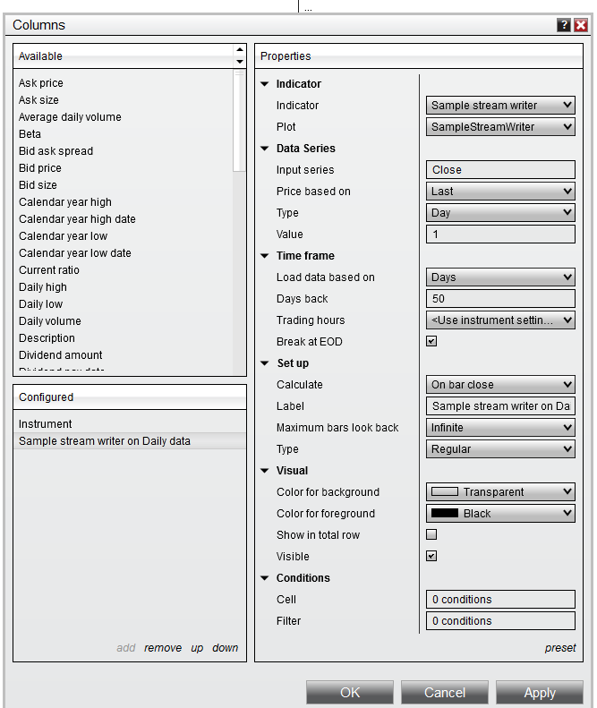Open the Load data based on dropdown
Viewport: 597px width, 708px height.
[500, 277]
